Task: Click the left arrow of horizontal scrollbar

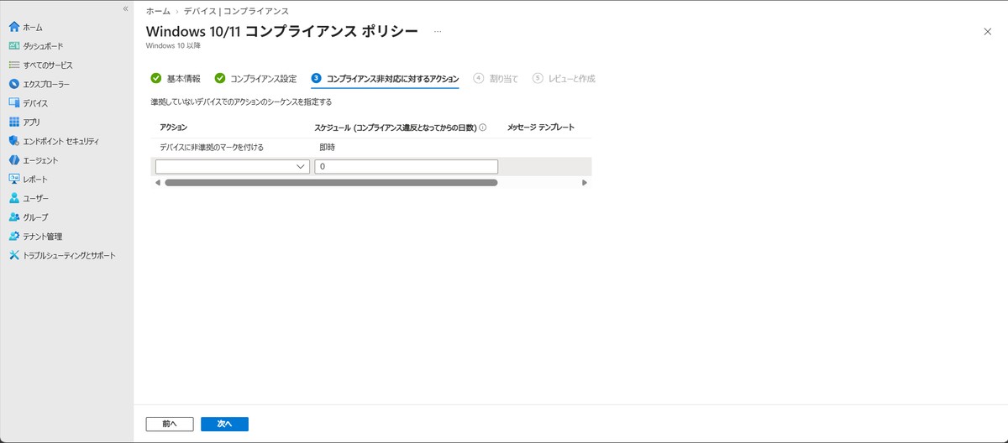Action: pyautogui.click(x=157, y=182)
